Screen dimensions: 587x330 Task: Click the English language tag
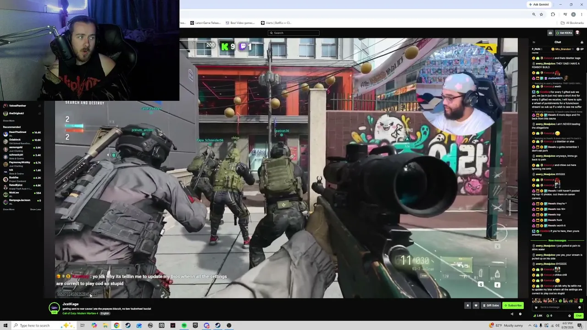click(105, 313)
